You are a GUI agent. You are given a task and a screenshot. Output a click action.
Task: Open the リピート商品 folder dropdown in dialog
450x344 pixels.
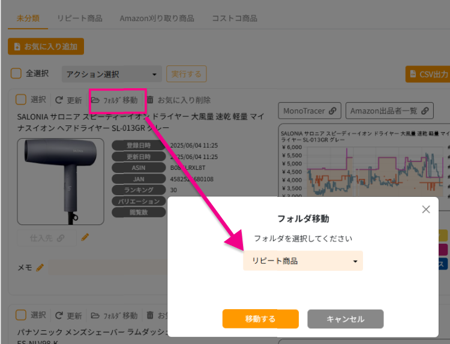tap(303, 261)
